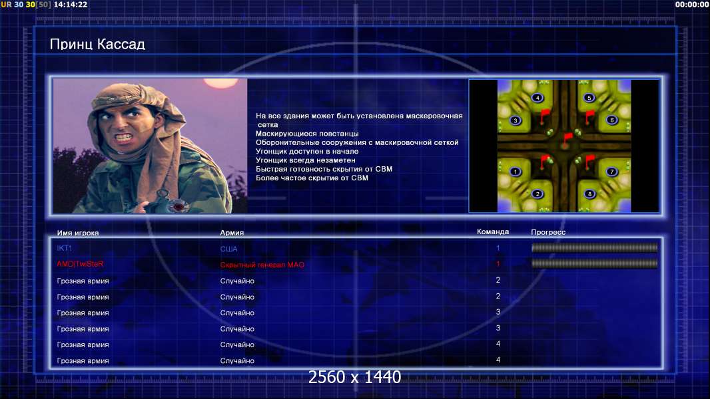Click the "Принц Кассад" title
The width and height of the screenshot is (710, 399).
click(97, 45)
